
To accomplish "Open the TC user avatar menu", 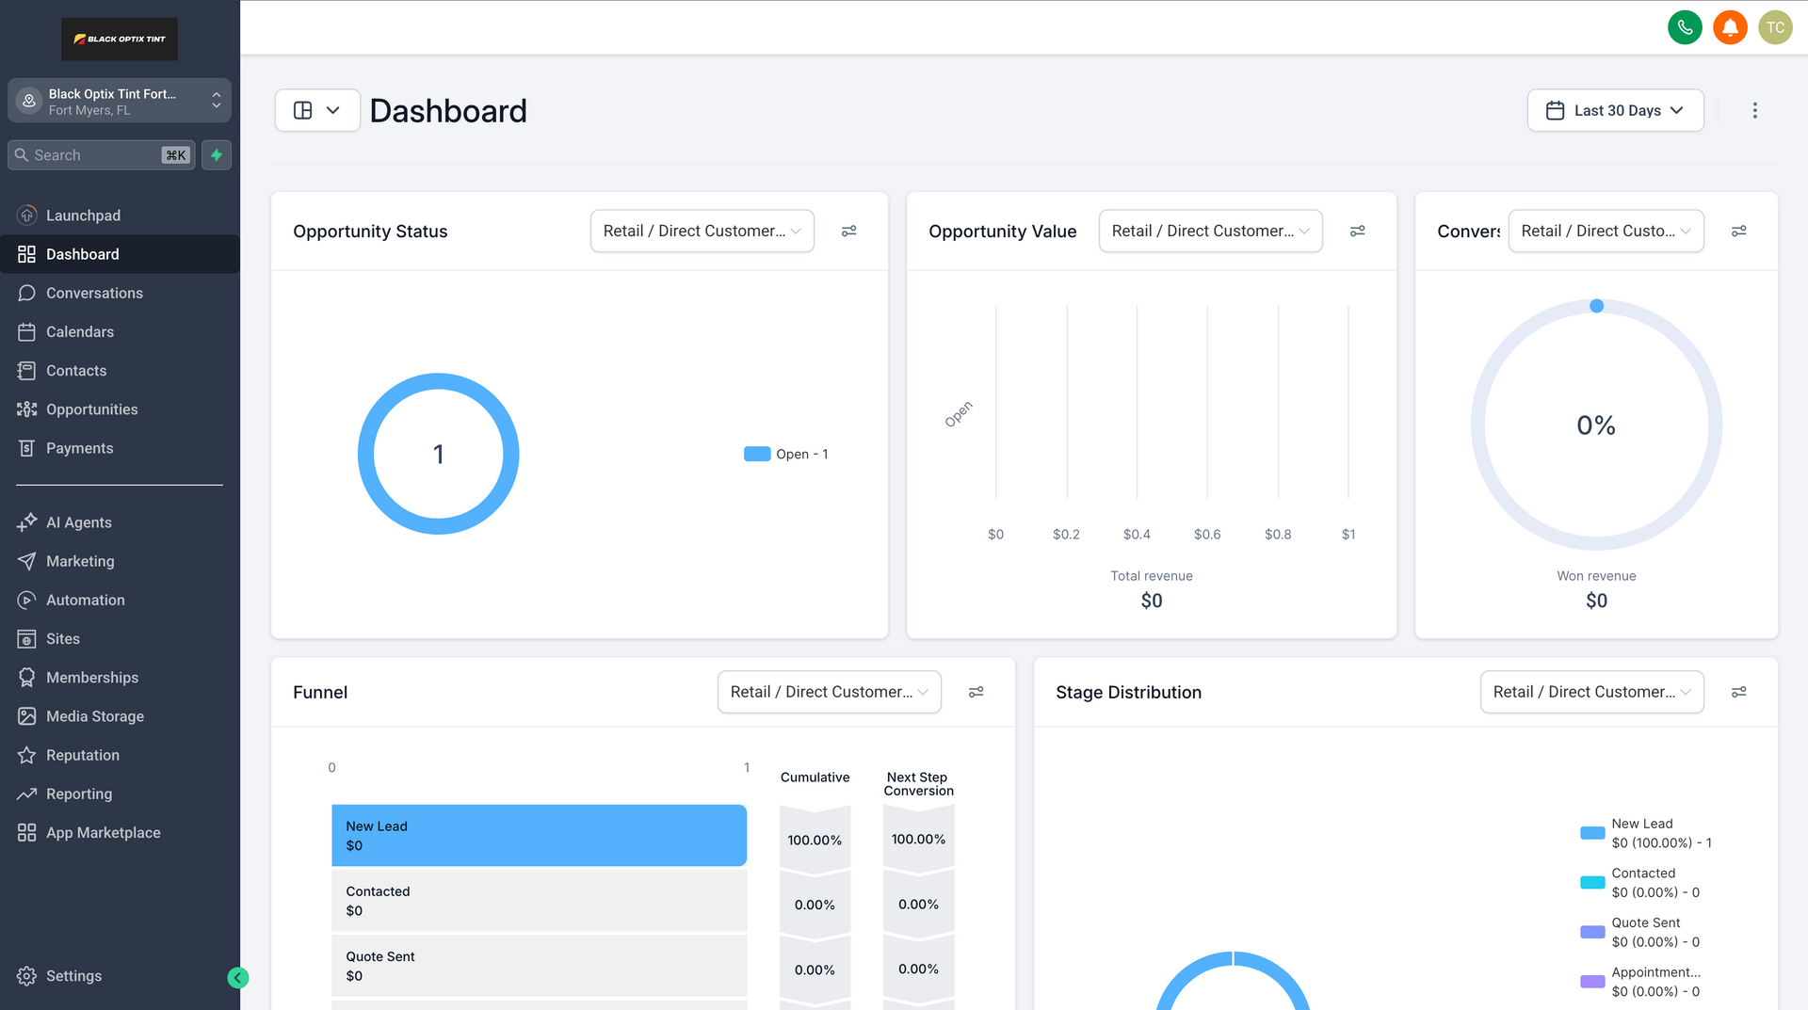I will pyautogui.click(x=1775, y=27).
